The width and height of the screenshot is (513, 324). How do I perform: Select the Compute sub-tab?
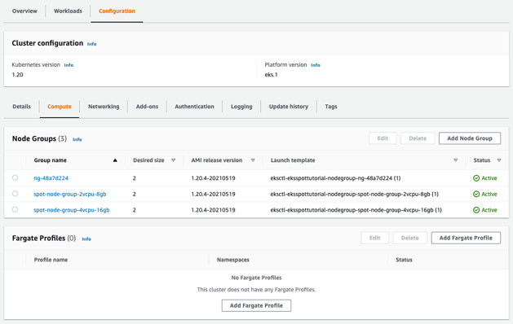[60, 107]
